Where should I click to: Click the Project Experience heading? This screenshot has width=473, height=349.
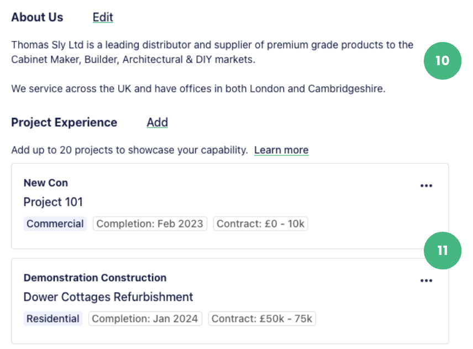pyautogui.click(x=64, y=123)
